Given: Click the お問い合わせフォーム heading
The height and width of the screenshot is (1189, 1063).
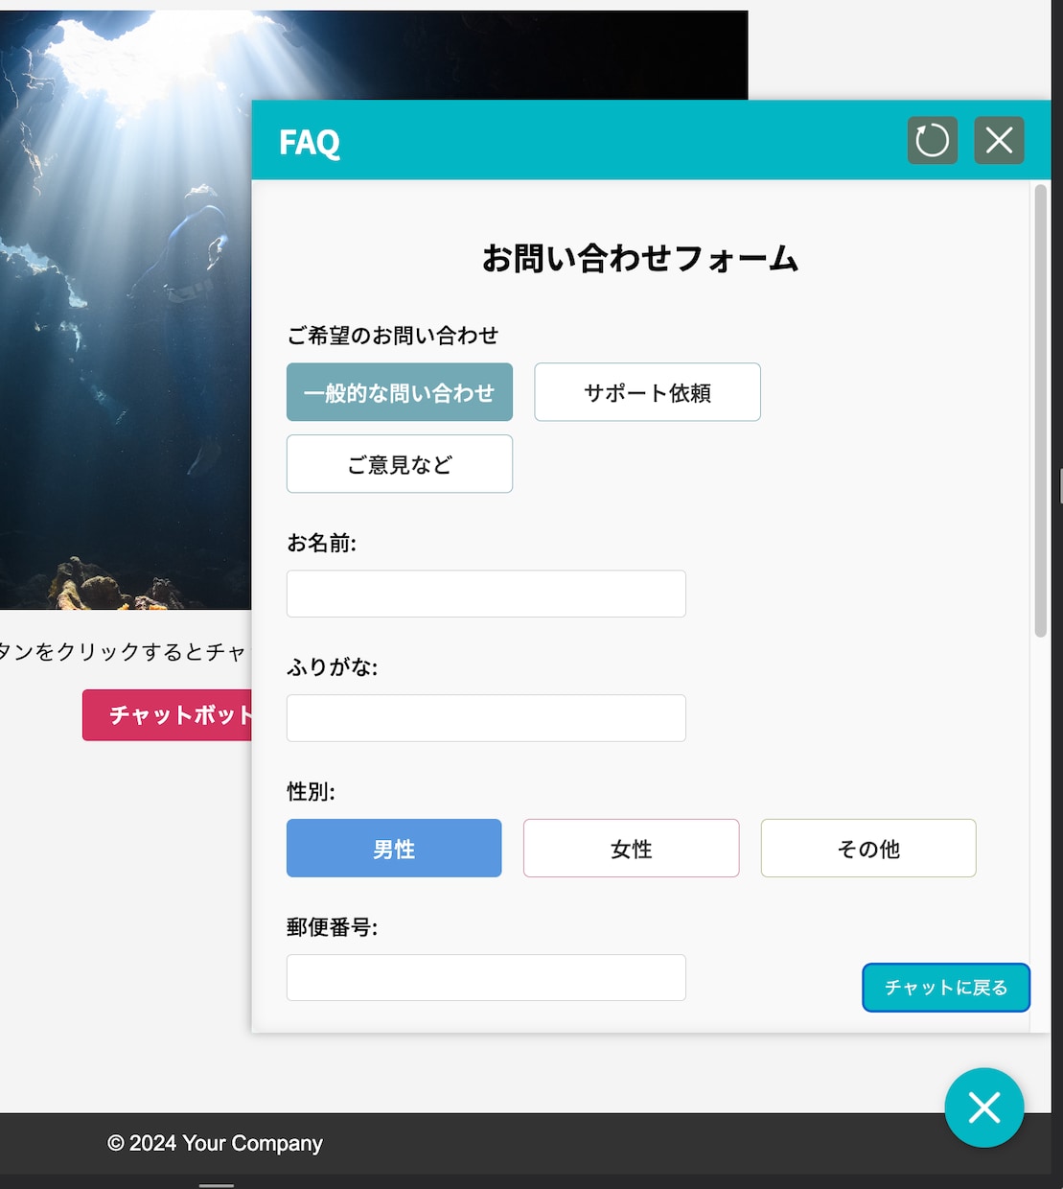Looking at the screenshot, I should [x=640, y=258].
